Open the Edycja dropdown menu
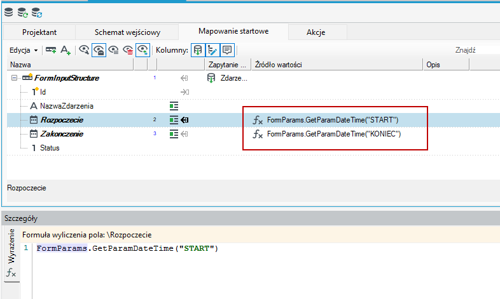 [x=24, y=50]
